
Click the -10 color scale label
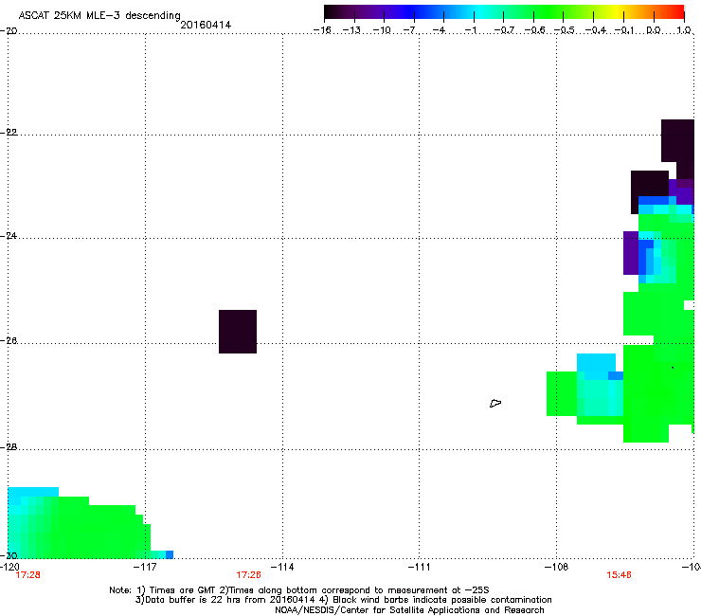(382, 30)
